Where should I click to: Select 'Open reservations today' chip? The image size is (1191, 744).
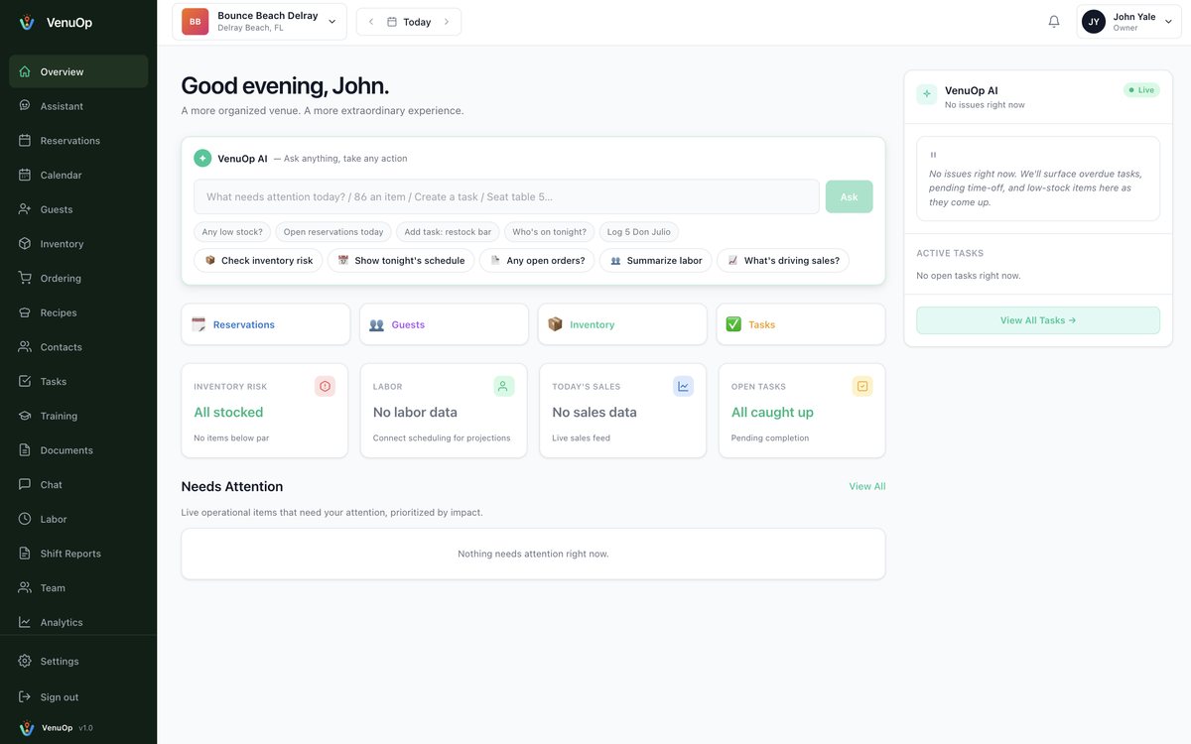click(333, 232)
